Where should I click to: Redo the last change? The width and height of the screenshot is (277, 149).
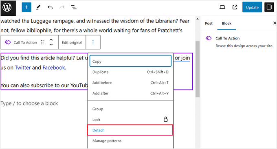point(62,7)
